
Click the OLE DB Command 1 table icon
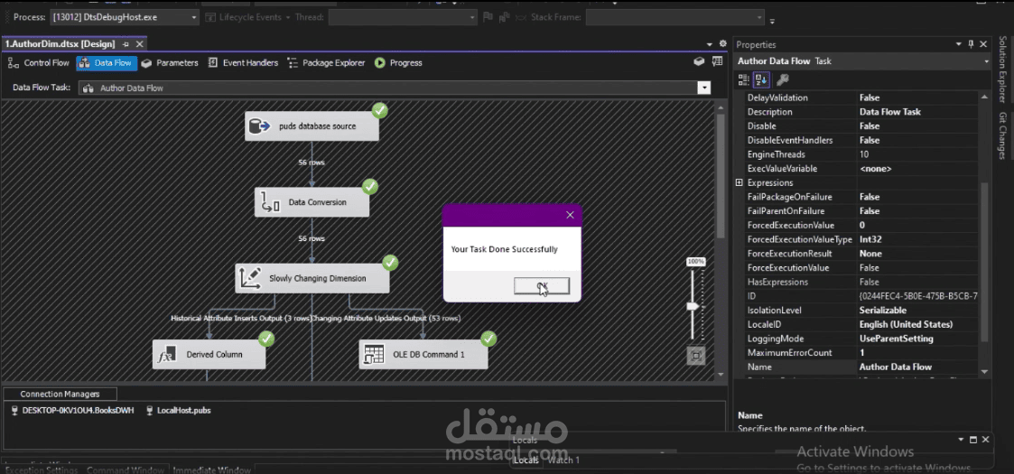(x=374, y=354)
